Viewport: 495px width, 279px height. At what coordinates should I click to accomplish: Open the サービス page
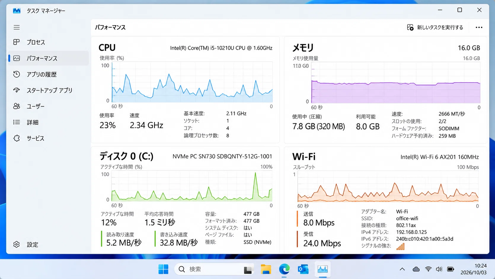35,138
